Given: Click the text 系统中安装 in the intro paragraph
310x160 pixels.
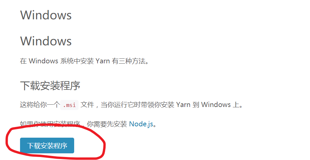Looking at the screenshot, I should (77, 61).
